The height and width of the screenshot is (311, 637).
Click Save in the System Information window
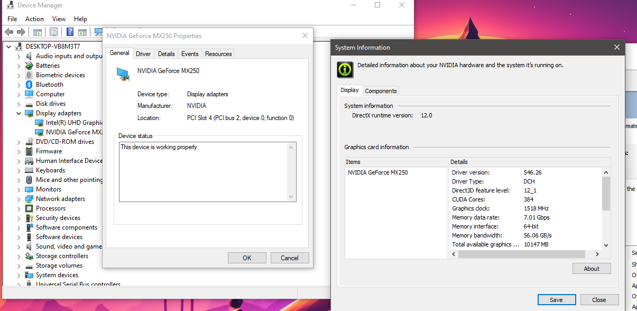click(557, 300)
